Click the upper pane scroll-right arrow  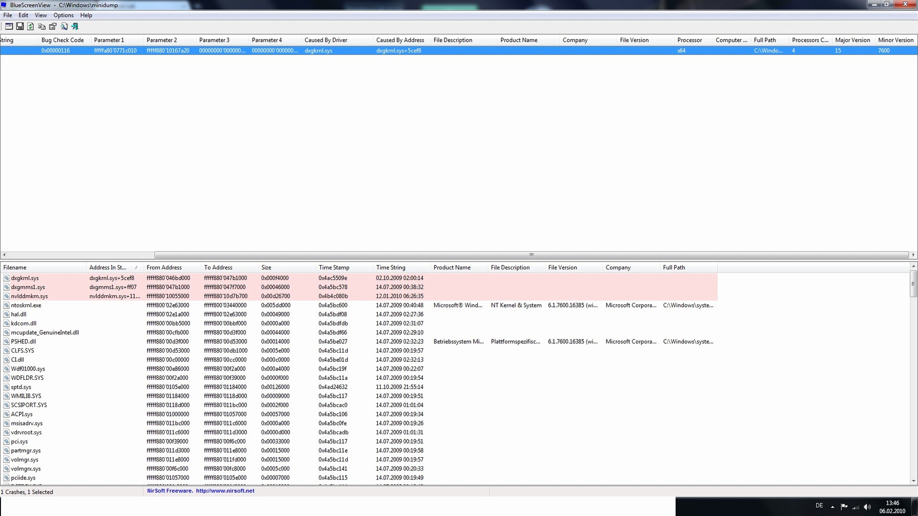coord(913,255)
